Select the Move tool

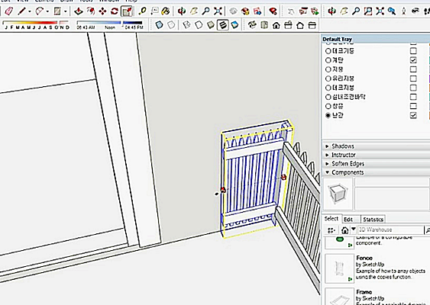(102, 11)
